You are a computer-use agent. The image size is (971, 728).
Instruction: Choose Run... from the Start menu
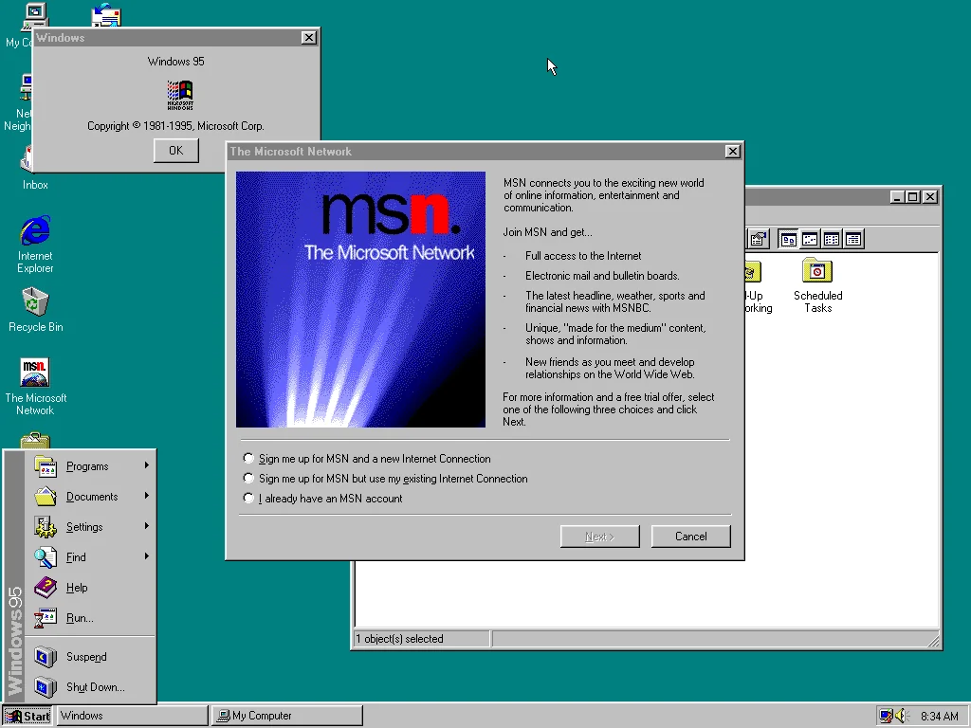80,618
